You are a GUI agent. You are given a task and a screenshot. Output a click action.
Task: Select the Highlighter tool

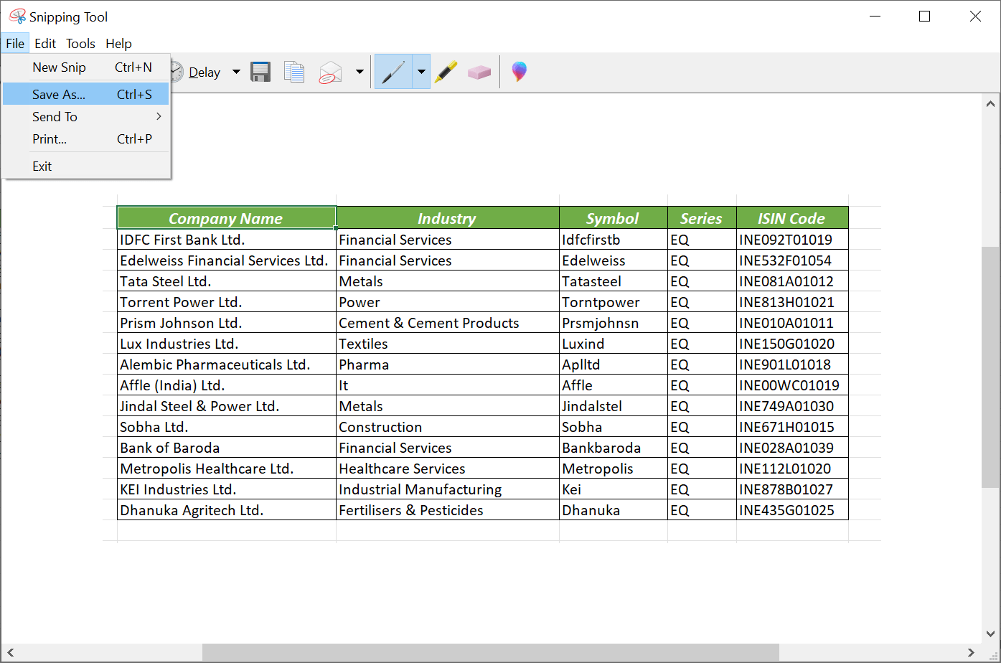click(x=446, y=72)
